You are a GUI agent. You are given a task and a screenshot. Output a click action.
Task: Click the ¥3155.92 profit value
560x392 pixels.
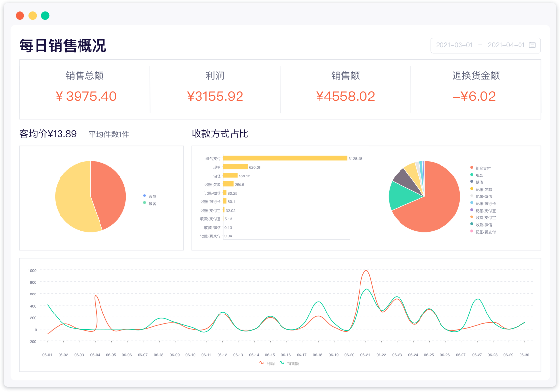(x=215, y=97)
